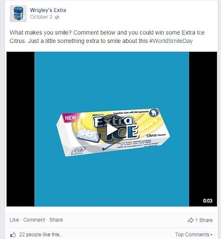Open the October 3 post timestamp
The height and width of the screenshot is (239, 221).
(41, 17)
